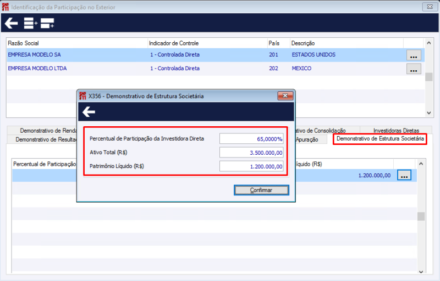This screenshot has width=440, height=281.
Task: Confirm the X356 dialog values
Action: pos(261,190)
